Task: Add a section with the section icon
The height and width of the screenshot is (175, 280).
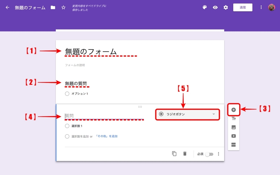Action: pyautogui.click(x=234, y=144)
